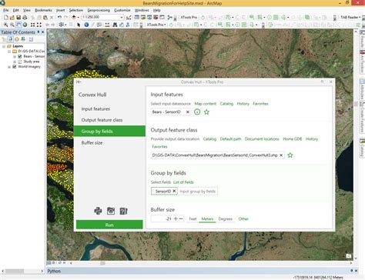Viewport: 365px width, 280px height.
Task: Click Map content link under Input features
Action: 206,104
